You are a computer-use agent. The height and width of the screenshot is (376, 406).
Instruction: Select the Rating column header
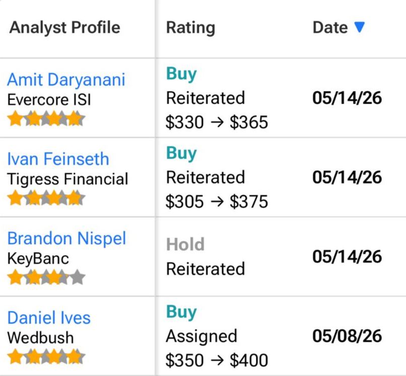click(190, 28)
